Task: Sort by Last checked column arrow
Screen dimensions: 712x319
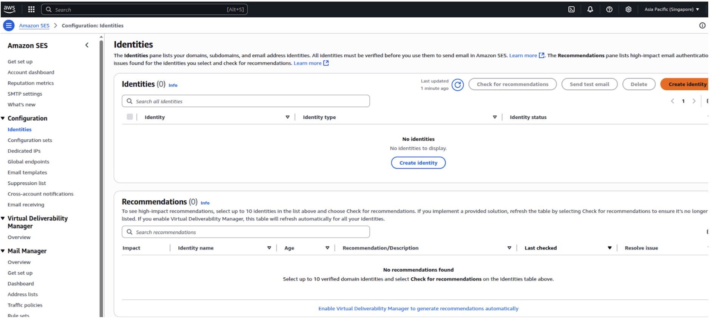Action: pos(610,248)
